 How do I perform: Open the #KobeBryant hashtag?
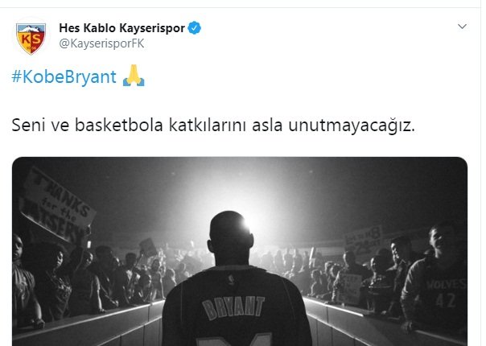click(x=64, y=76)
